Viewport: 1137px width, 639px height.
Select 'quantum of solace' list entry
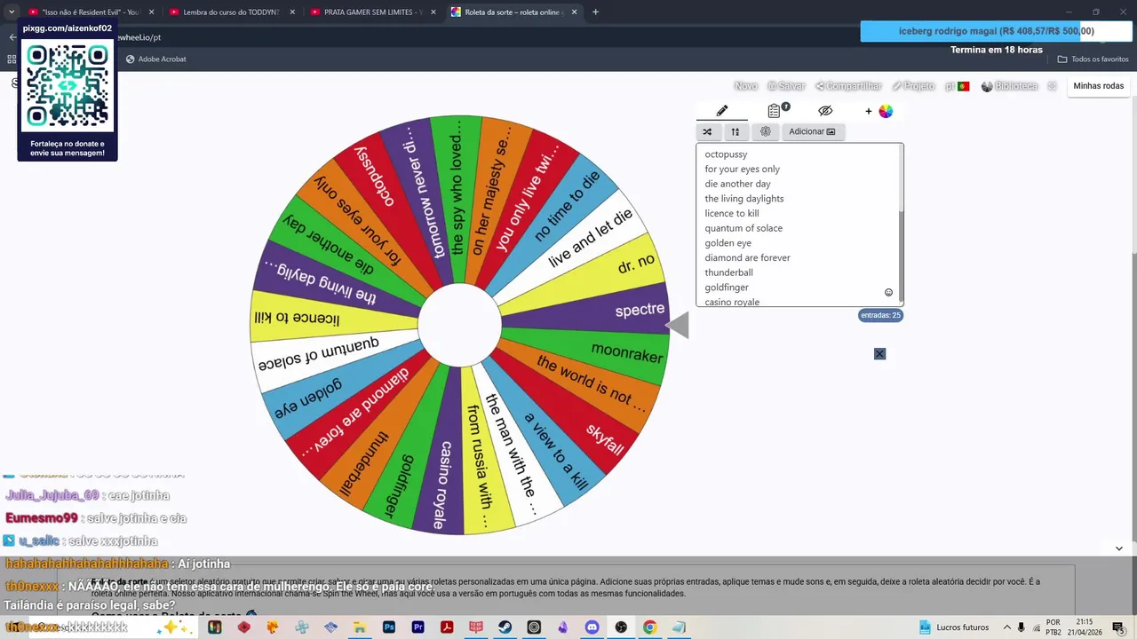743,228
